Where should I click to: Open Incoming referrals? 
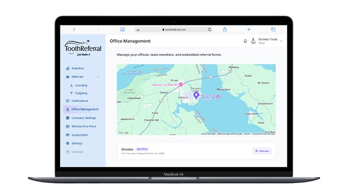click(x=81, y=85)
